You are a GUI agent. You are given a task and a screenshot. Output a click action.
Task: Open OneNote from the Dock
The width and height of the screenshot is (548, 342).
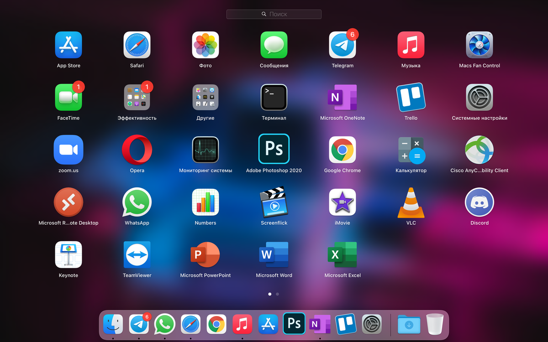click(320, 324)
